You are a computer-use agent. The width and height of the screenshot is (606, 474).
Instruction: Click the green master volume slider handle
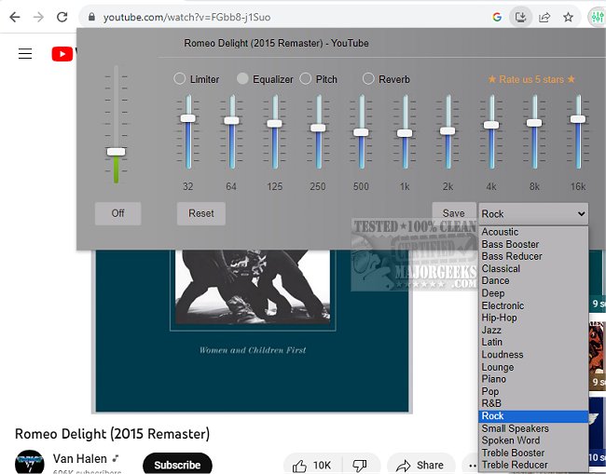pyautogui.click(x=116, y=152)
